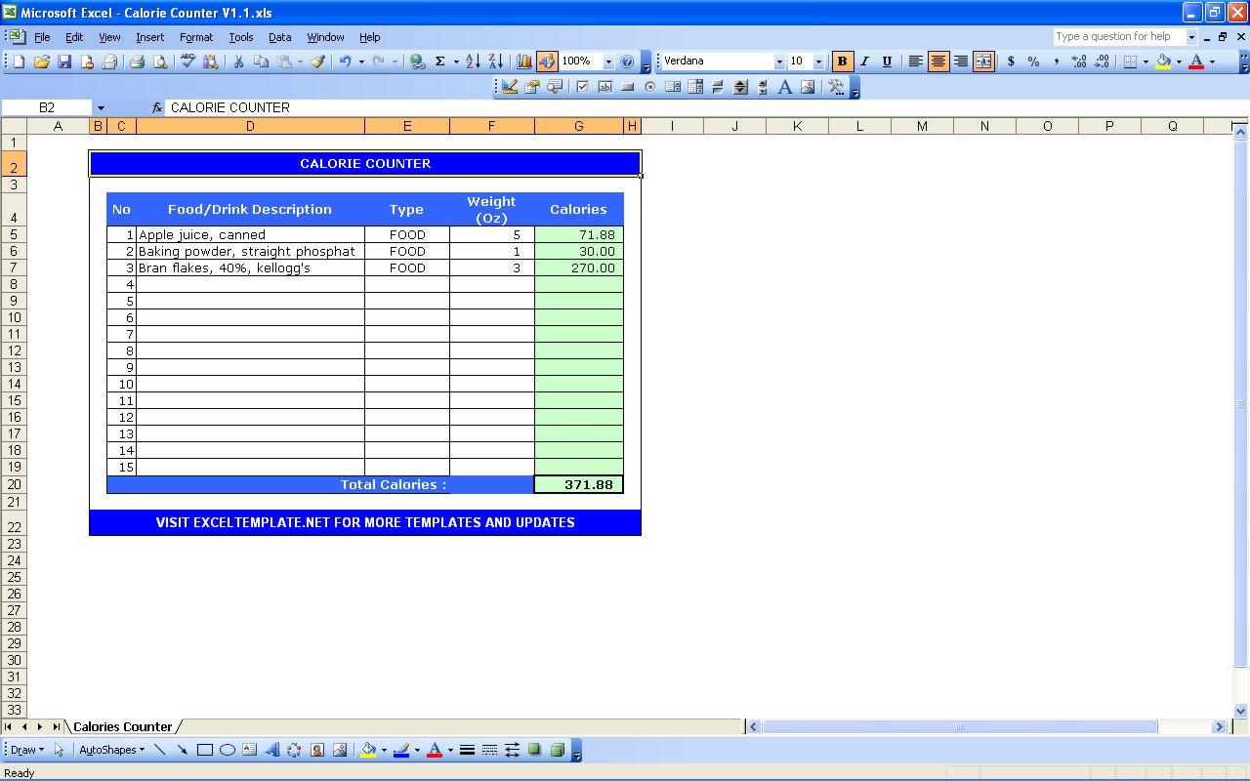Image resolution: width=1250 pixels, height=781 pixels.
Task: Toggle Italic formatting
Action: [864, 62]
